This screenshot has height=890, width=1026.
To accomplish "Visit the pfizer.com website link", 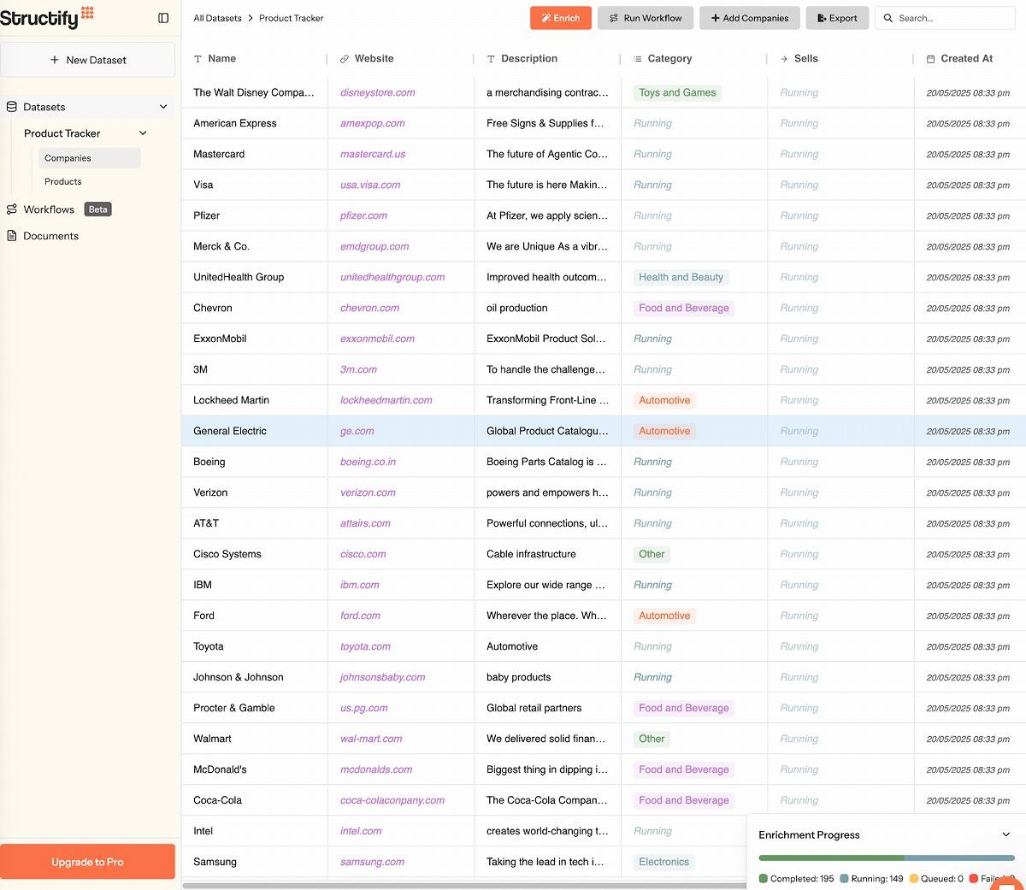I will point(363,215).
